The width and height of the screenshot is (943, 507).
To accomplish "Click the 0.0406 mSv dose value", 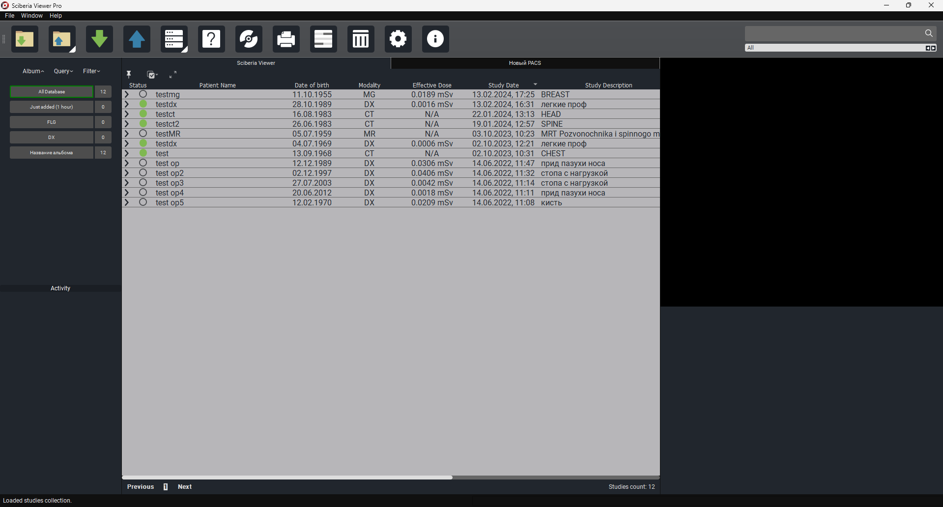I will click(x=432, y=173).
